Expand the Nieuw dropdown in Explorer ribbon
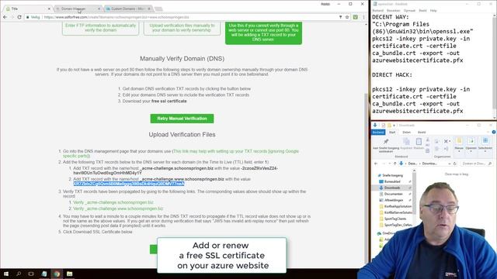The height and width of the screenshot is (279, 497). tap(459, 151)
